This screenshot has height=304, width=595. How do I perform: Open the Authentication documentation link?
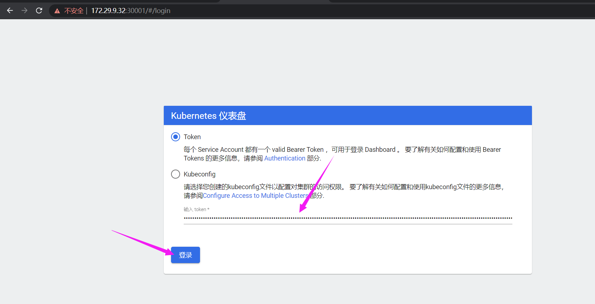click(x=284, y=158)
